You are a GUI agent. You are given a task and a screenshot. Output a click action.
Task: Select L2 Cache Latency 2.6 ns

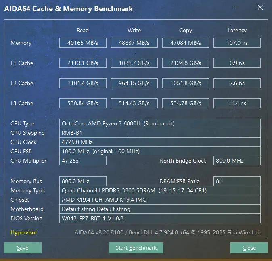(237, 83)
